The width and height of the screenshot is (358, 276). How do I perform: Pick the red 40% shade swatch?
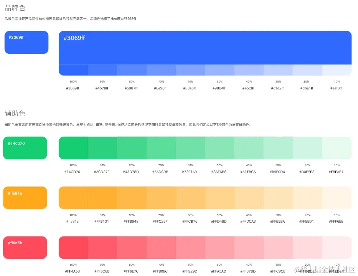tap(249, 248)
